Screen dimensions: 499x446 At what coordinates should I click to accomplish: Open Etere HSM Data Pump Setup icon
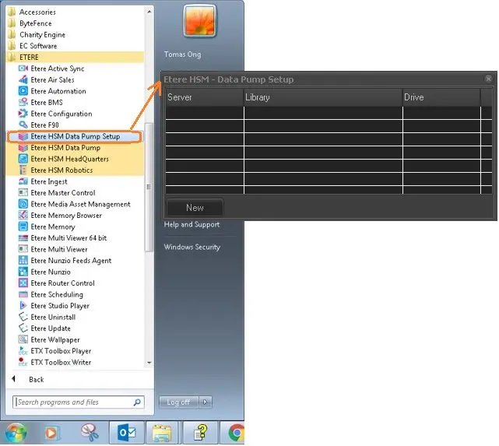(x=23, y=137)
